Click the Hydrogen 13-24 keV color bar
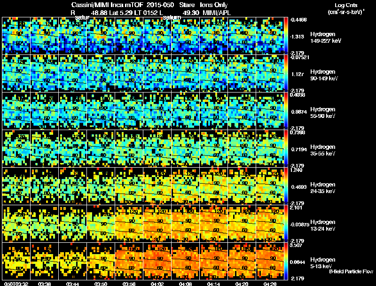376x286 pixels. tap(286, 224)
